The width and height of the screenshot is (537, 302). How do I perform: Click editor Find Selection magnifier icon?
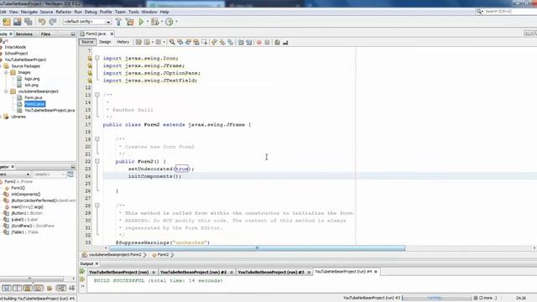click(172, 42)
